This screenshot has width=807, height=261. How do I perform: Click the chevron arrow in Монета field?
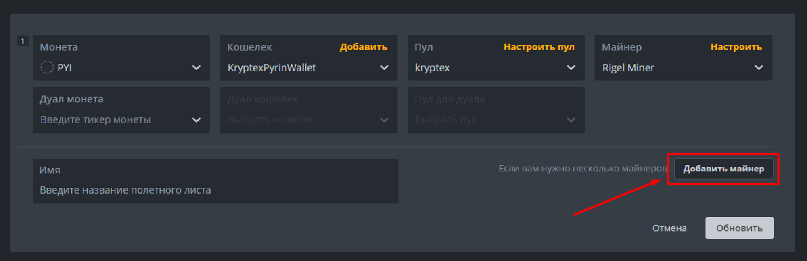(x=196, y=67)
